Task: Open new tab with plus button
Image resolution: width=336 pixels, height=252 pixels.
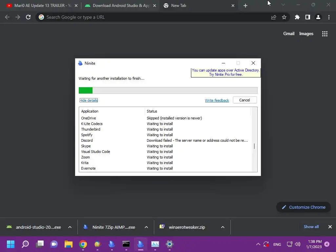Action: tap(245, 6)
